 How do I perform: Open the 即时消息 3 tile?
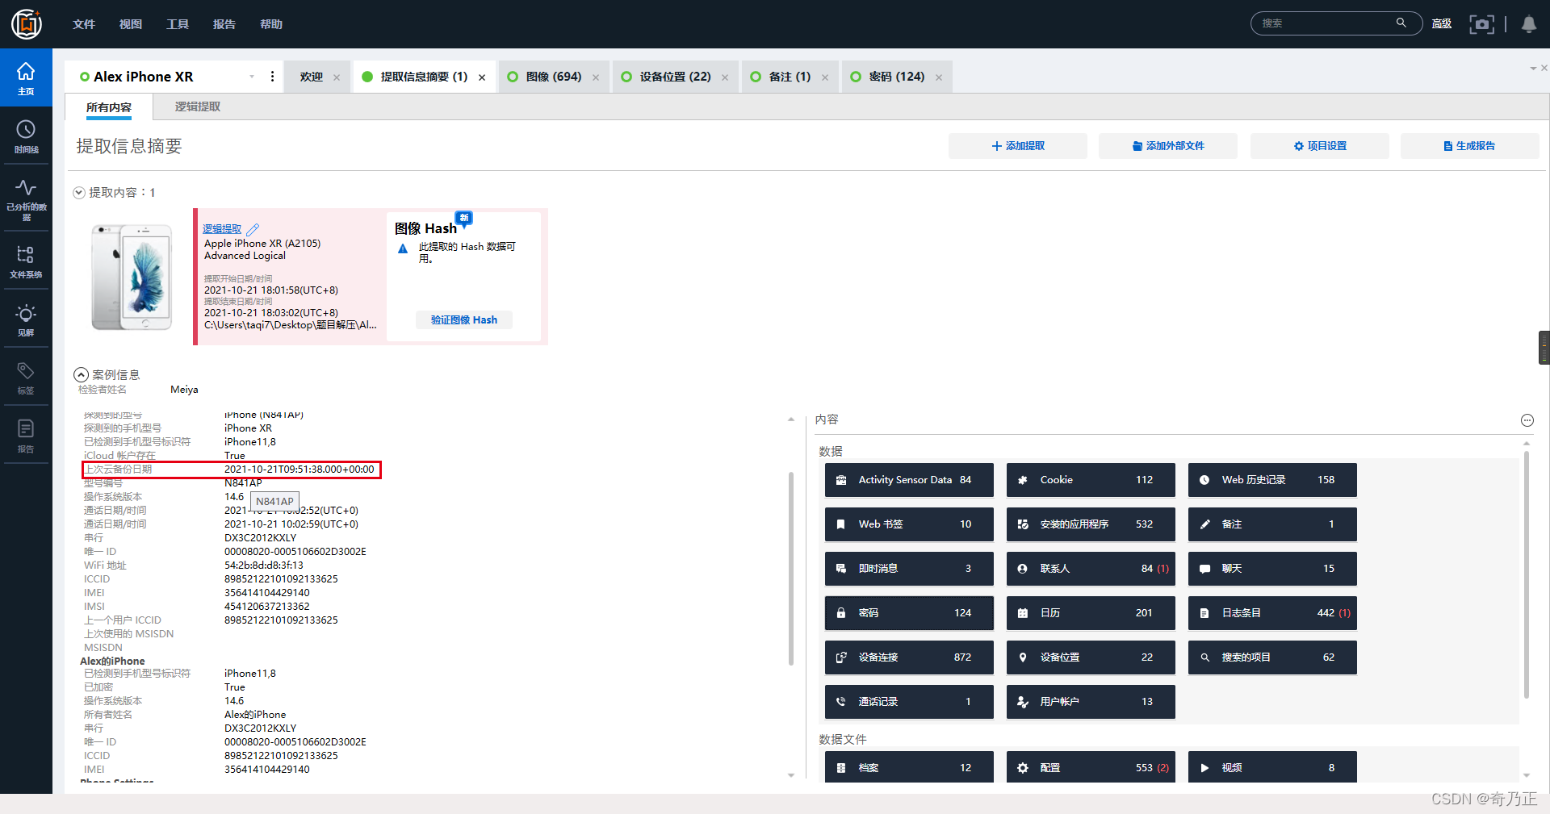click(909, 569)
